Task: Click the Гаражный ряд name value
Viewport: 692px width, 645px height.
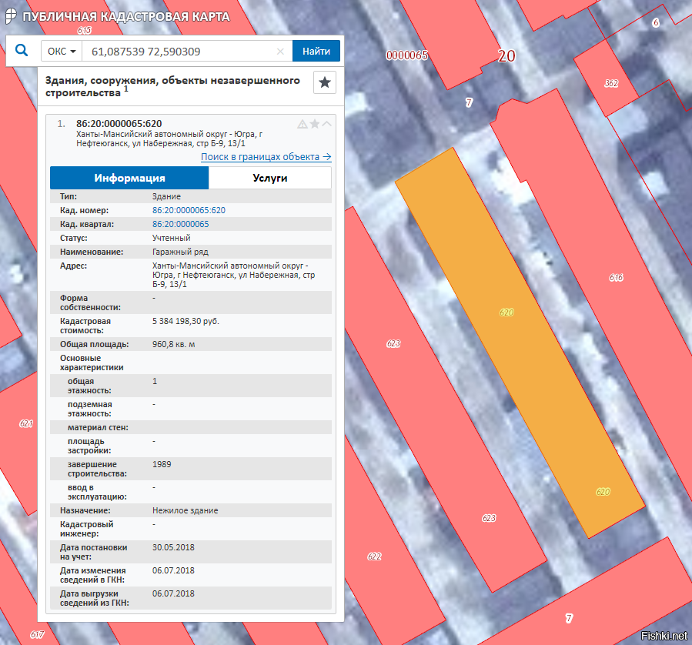Action: pos(180,252)
